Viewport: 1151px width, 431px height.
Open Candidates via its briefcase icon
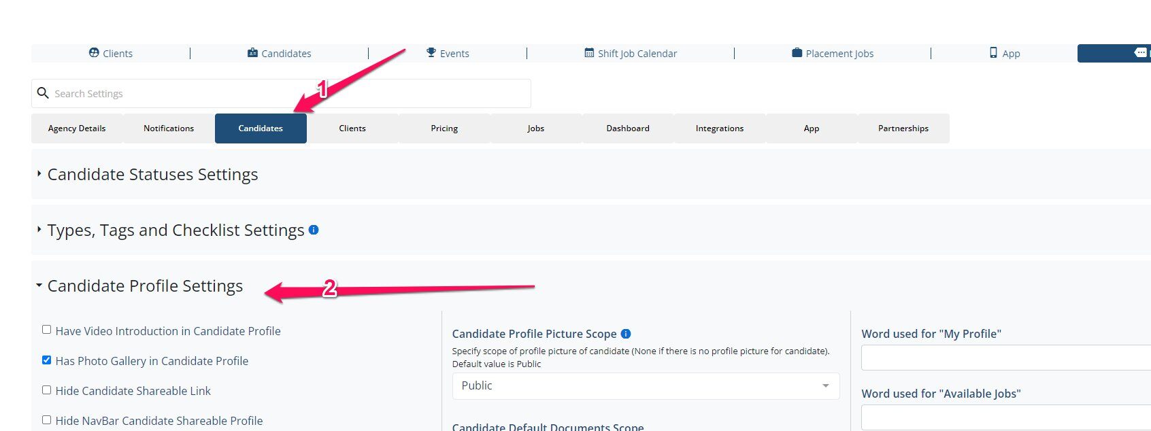click(x=252, y=52)
